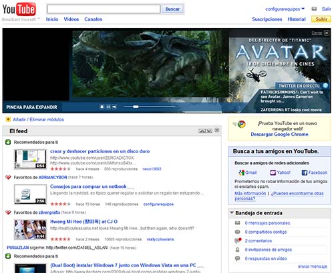Click the Más información link
334x273 pixels.
pyautogui.click(x=251, y=193)
